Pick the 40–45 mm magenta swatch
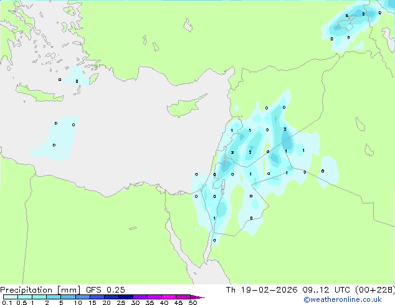Screen dimensions: 395x305 pos(169,297)
